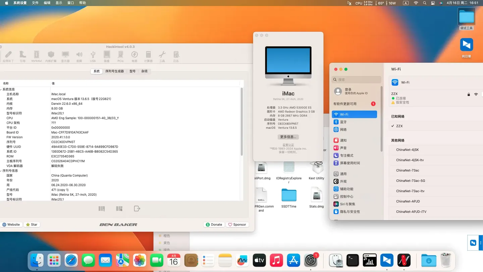Open the 电源 (Power) toolbar icon
The height and width of the screenshot is (272, 483).
pyautogui.click(x=134, y=56)
